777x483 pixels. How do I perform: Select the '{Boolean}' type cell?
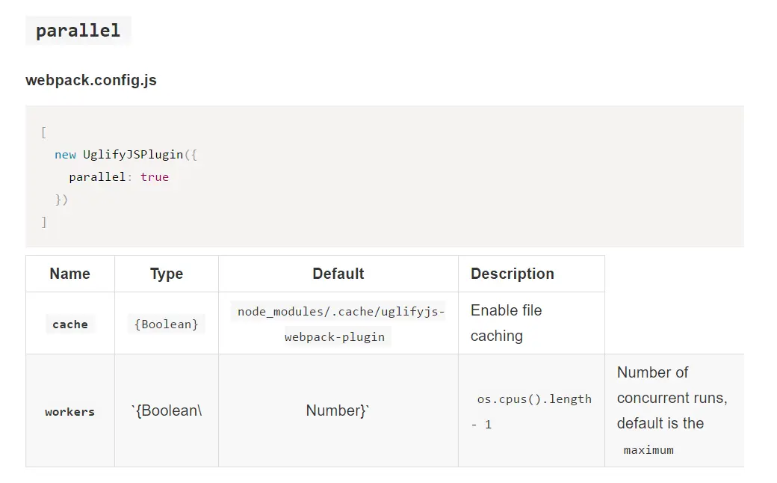[x=167, y=324]
